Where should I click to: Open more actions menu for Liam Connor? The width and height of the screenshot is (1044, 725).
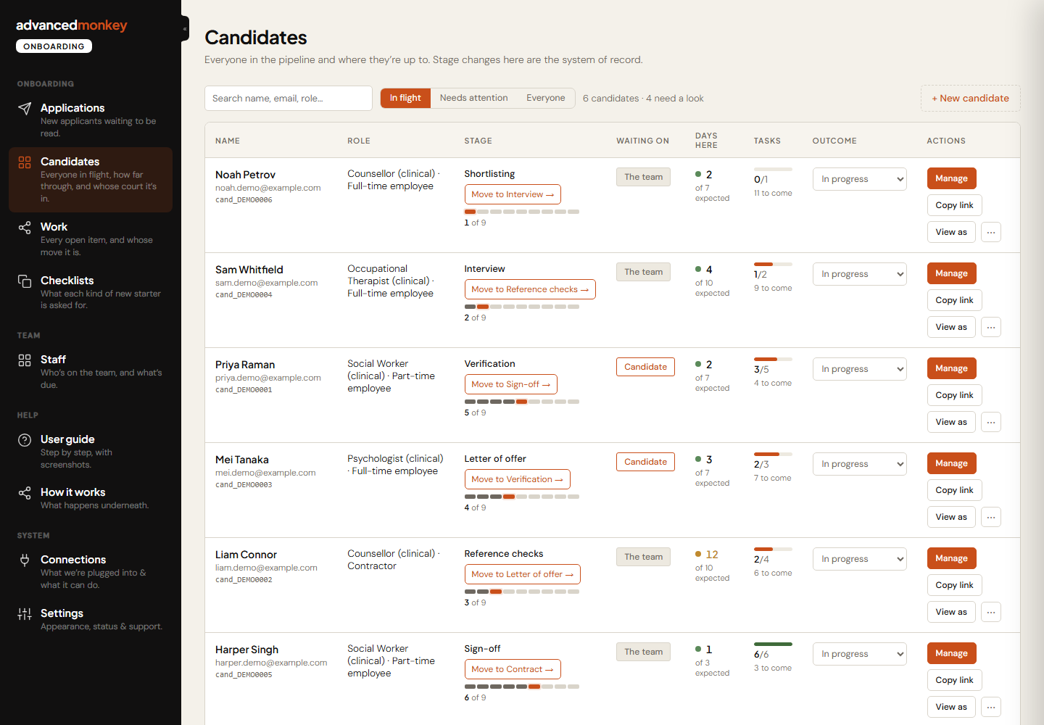pyautogui.click(x=991, y=612)
